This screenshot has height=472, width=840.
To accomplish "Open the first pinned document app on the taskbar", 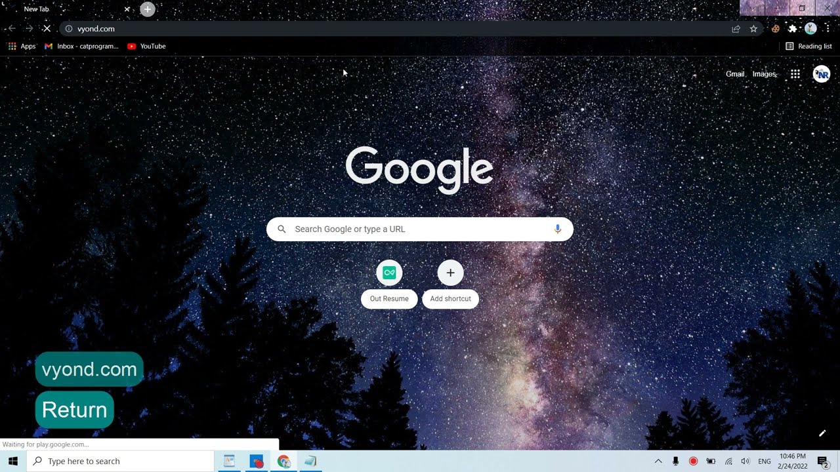I will 229,462.
